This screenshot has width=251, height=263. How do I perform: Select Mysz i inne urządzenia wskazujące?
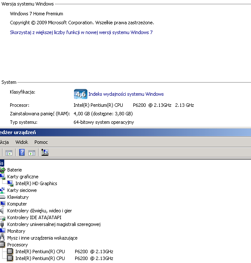[42, 238]
